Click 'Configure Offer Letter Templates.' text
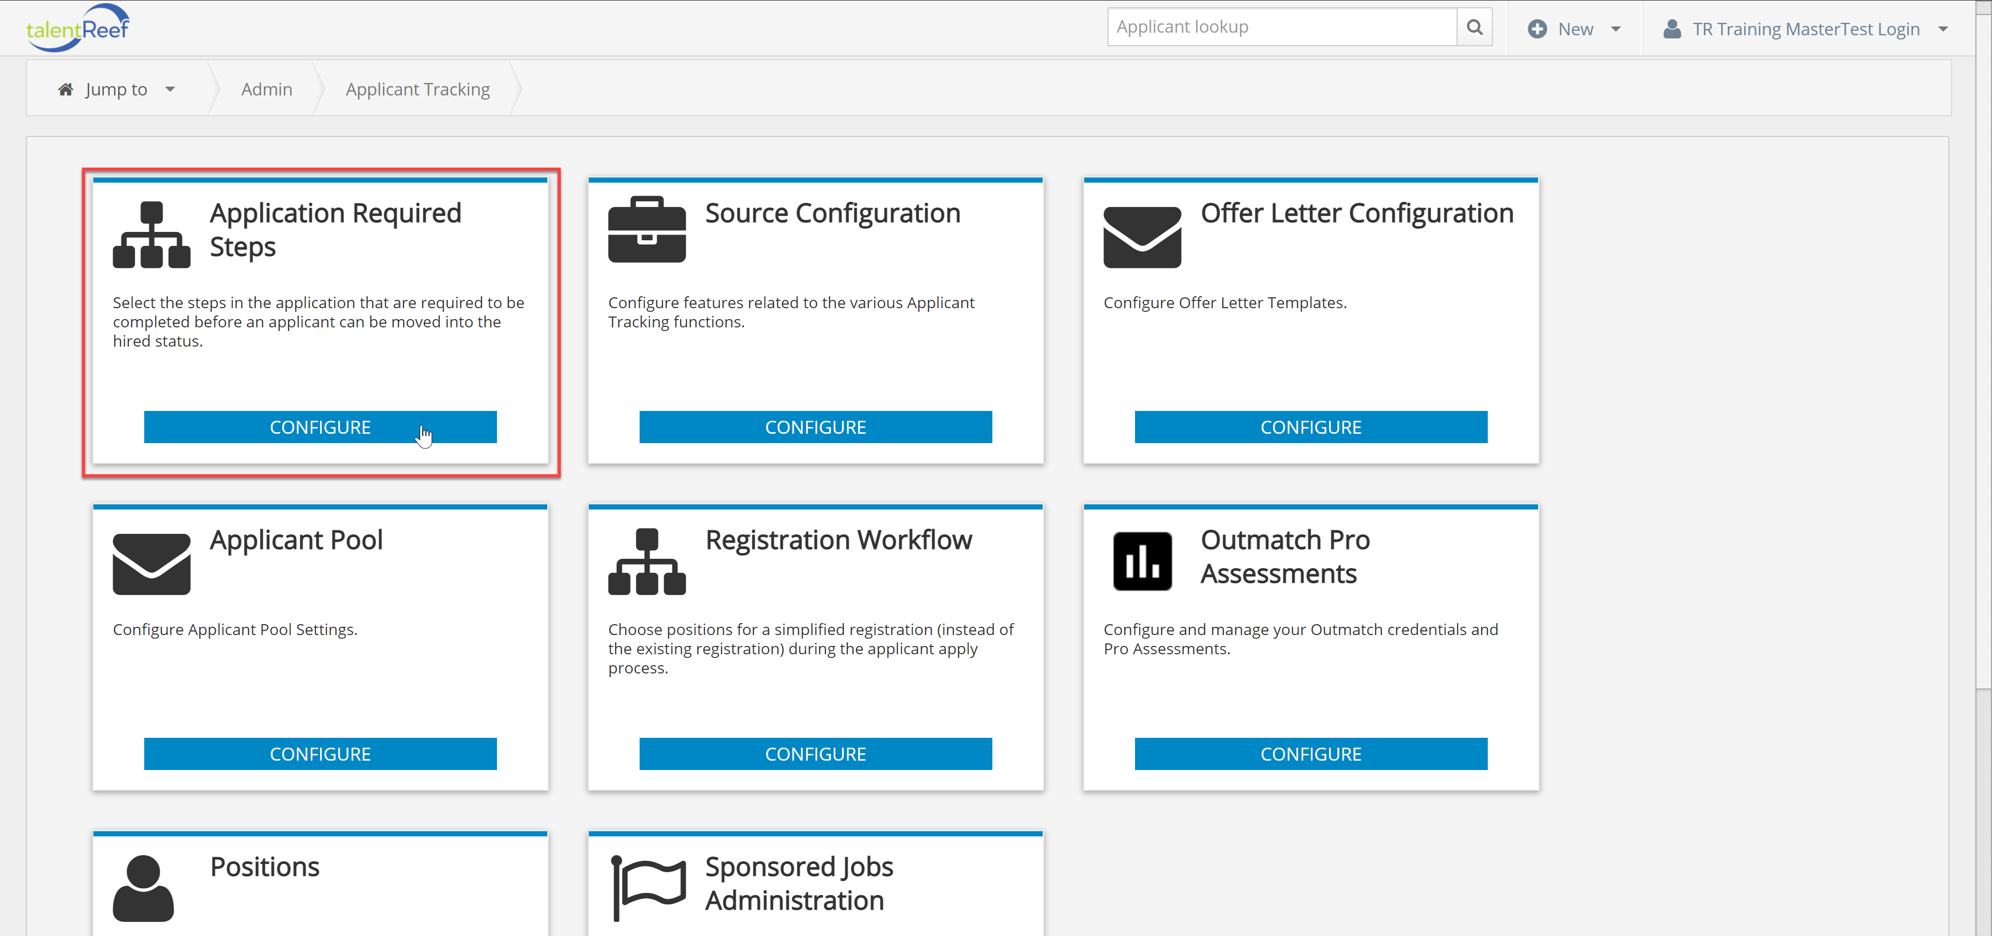The height and width of the screenshot is (936, 1992). click(1225, 302)
